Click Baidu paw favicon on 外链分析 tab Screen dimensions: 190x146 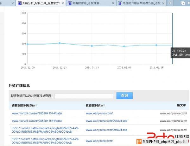pos(20,3)
